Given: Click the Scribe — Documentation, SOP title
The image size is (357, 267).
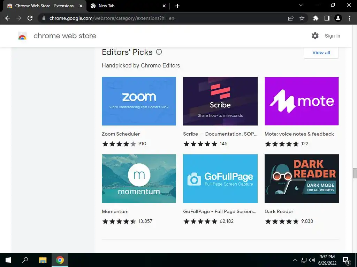Looking at the screenshot, I should [220, 134].
